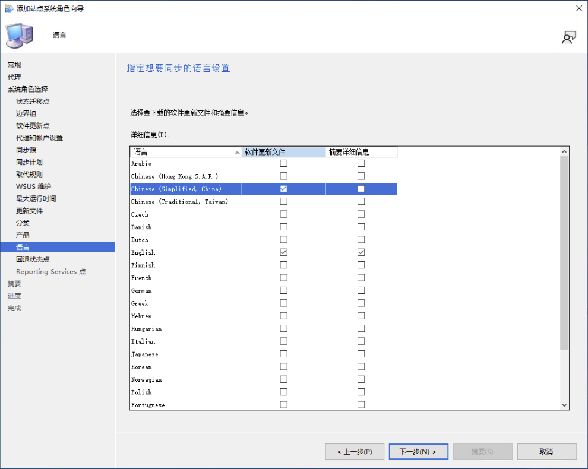Click the computer icon in the wizard header

pyautogui.click(x=20, y=35)
